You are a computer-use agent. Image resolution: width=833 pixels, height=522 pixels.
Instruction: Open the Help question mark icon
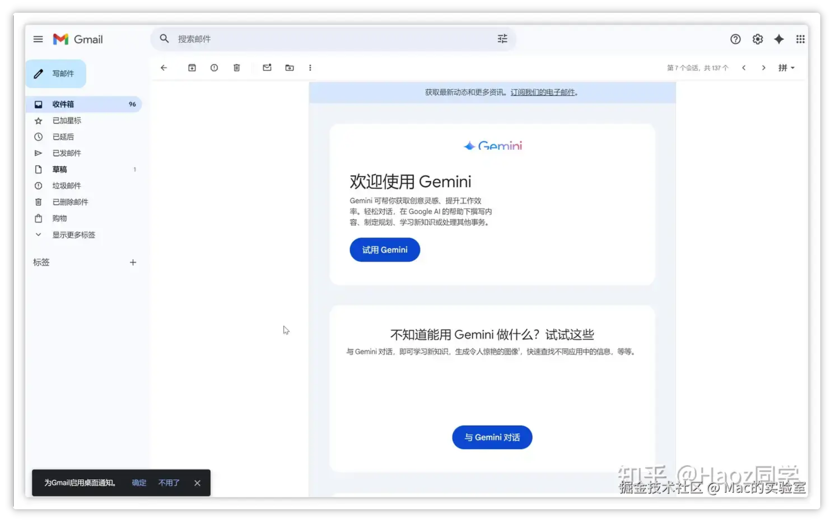coord(735,39)
